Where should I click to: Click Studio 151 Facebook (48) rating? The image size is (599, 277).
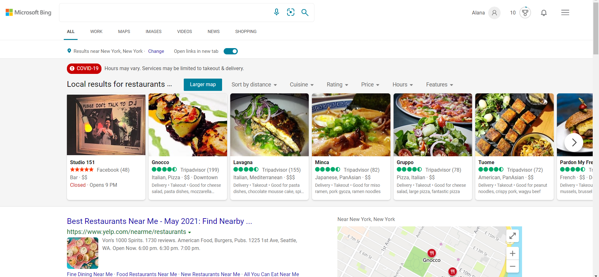(x=100, y=170)
